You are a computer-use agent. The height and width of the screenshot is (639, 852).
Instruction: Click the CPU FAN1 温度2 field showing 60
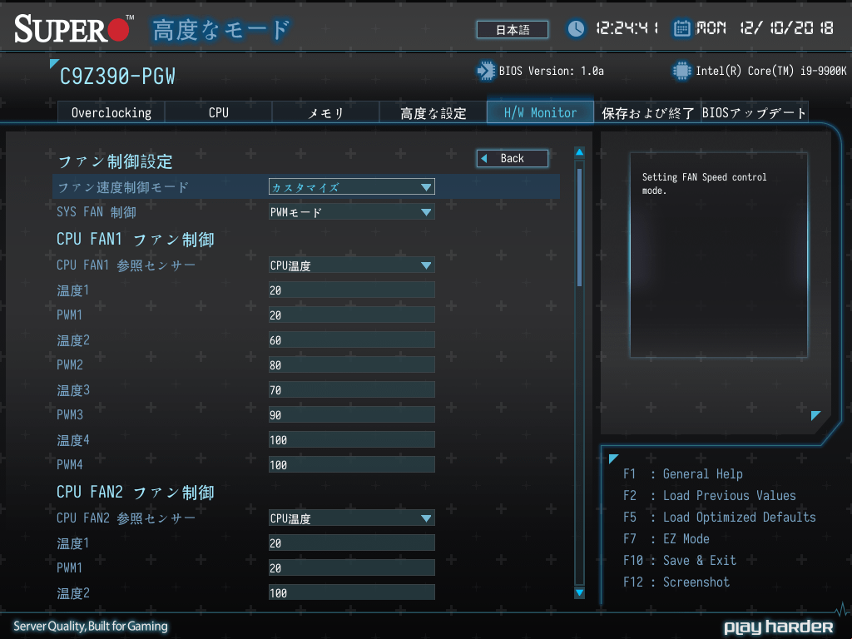click(352, 340)
